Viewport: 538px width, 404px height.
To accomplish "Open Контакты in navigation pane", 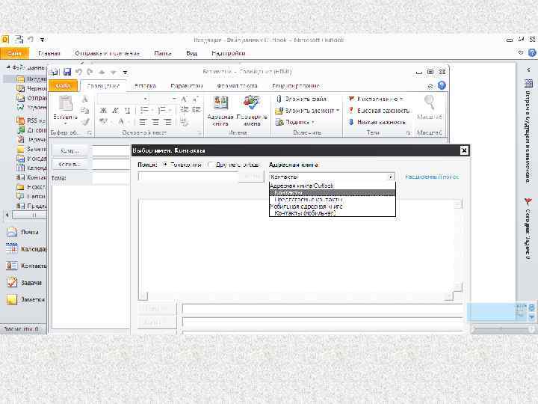I will pyautogui.click(x=26, y=266).
